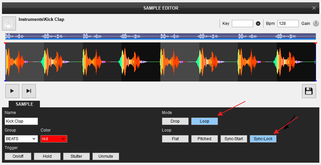This screenshot has width=321, height=165.
Task: Choose the Stutter trigger button
Action: coord(76,156)
